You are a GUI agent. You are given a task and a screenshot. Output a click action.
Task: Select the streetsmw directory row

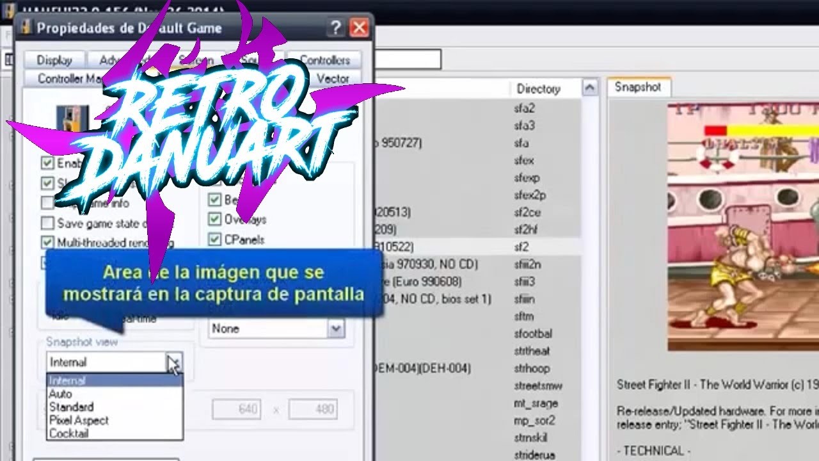(x=537, y=385)
